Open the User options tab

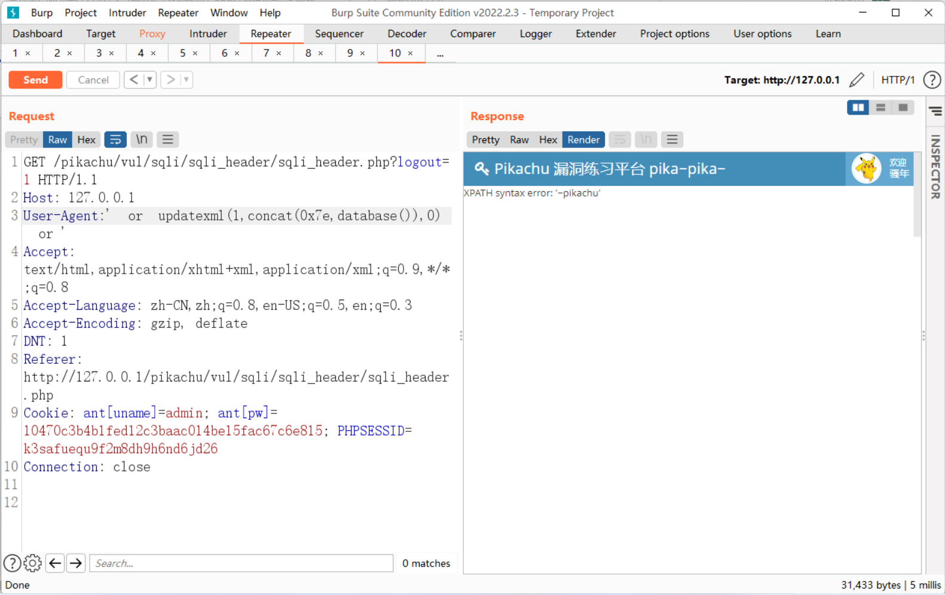coord(763,33)
